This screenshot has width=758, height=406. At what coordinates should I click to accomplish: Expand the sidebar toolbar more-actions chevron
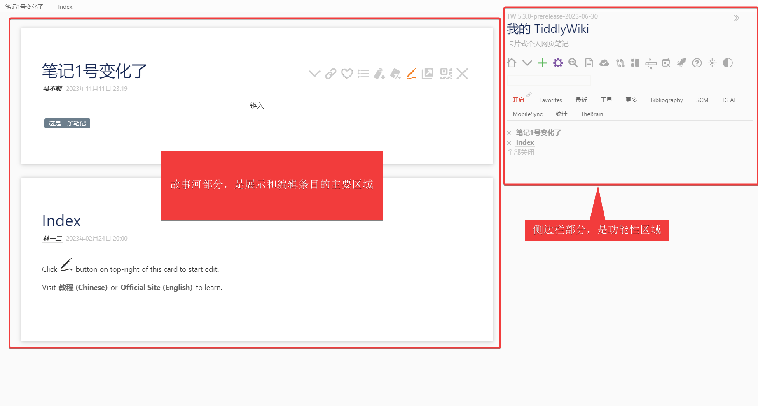(527, 63)
